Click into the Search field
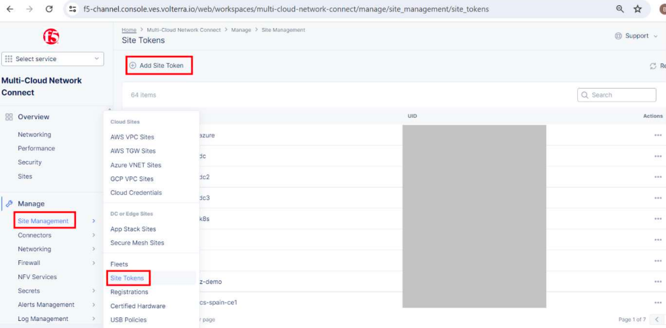The width and height of the screenshot is (666, 328). click(617, 95)
